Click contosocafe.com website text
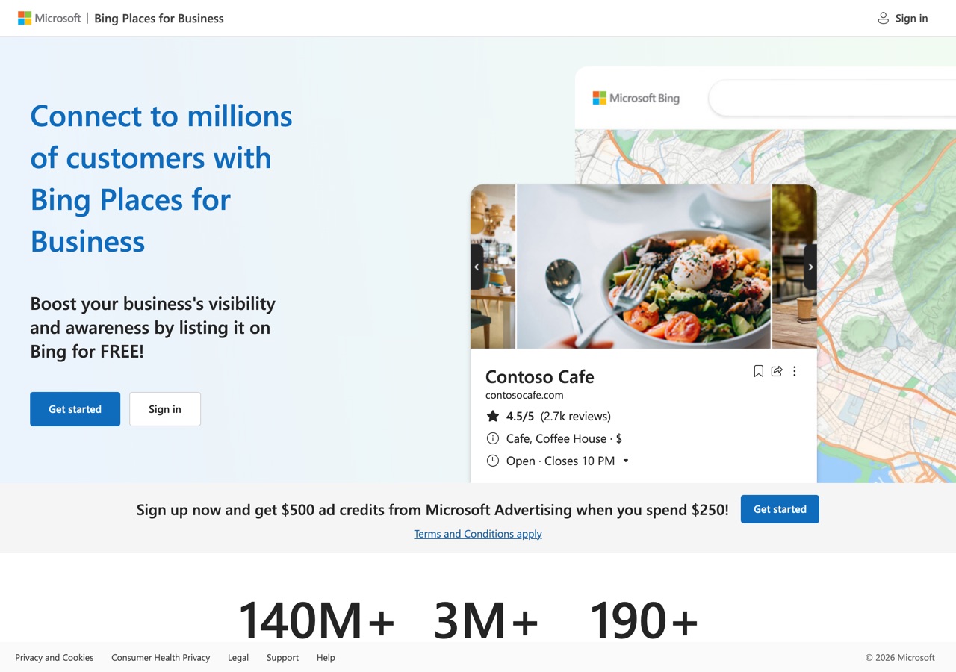Viewport: 956px width, 672px height. coord(524,395)
